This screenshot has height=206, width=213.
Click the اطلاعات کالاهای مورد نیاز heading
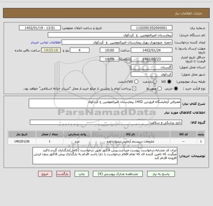click(x=185, y=112)
